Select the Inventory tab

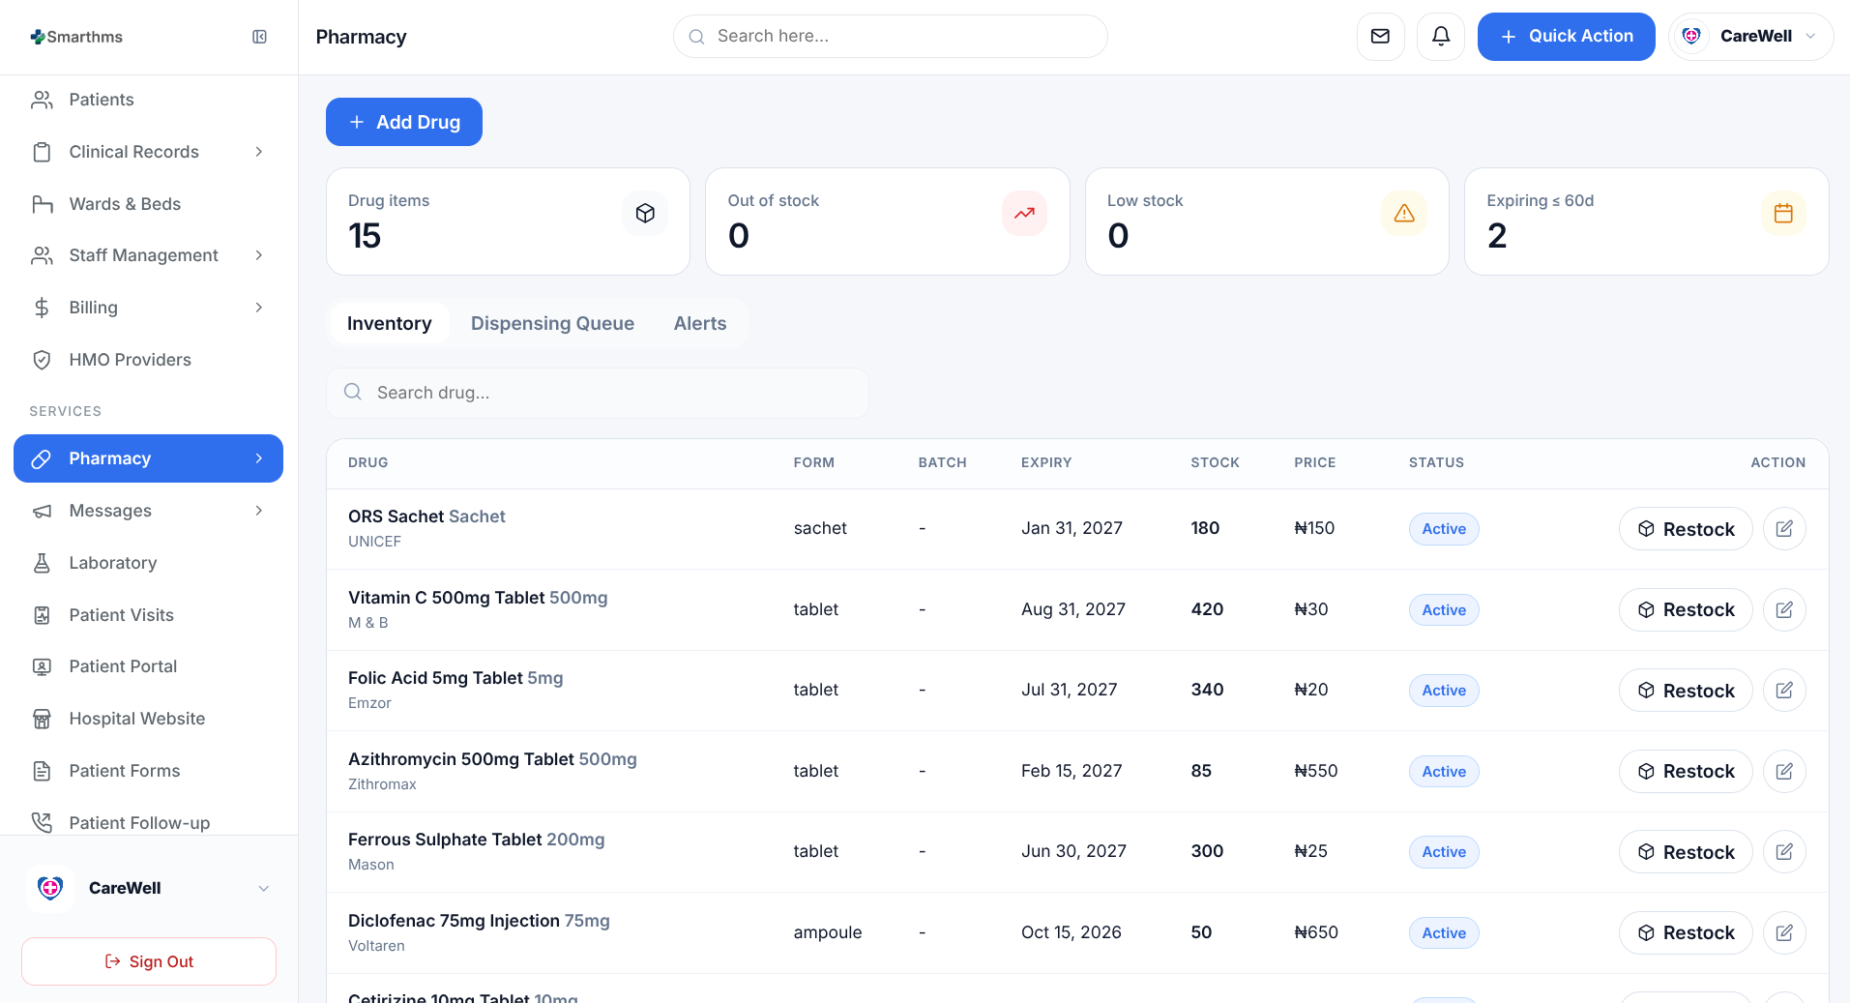390,324
